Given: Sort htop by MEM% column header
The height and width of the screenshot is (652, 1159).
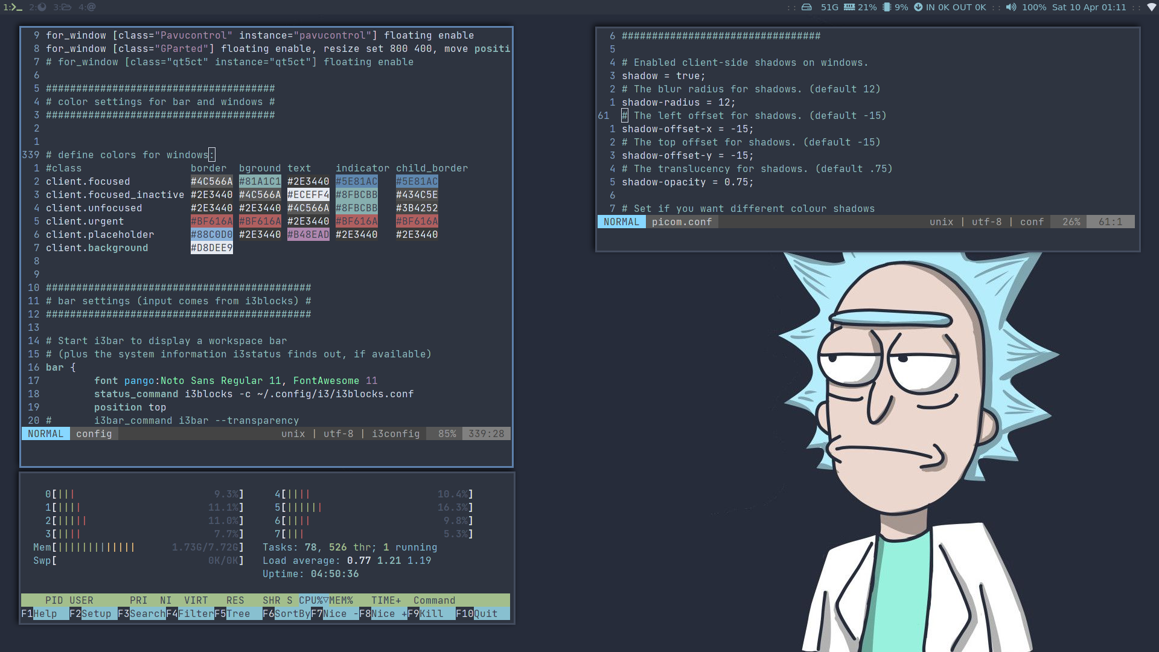Looking at the screenshot, I should click(x=341, y=601).
